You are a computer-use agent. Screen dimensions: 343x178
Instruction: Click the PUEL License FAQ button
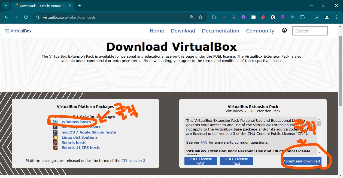tap(201, 161)
